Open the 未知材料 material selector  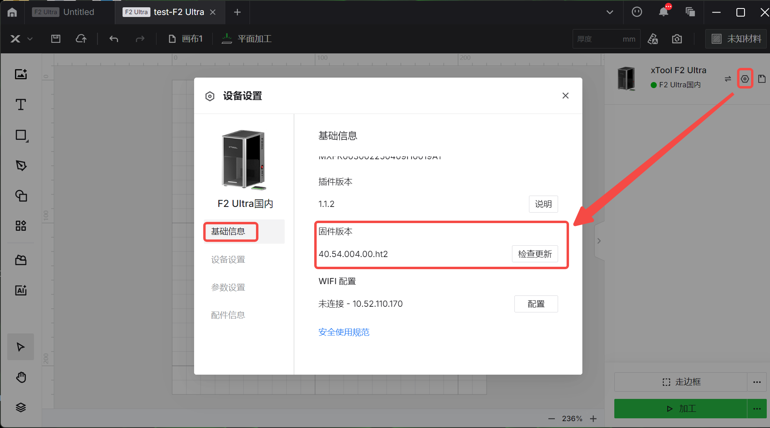tap(736, 39)
